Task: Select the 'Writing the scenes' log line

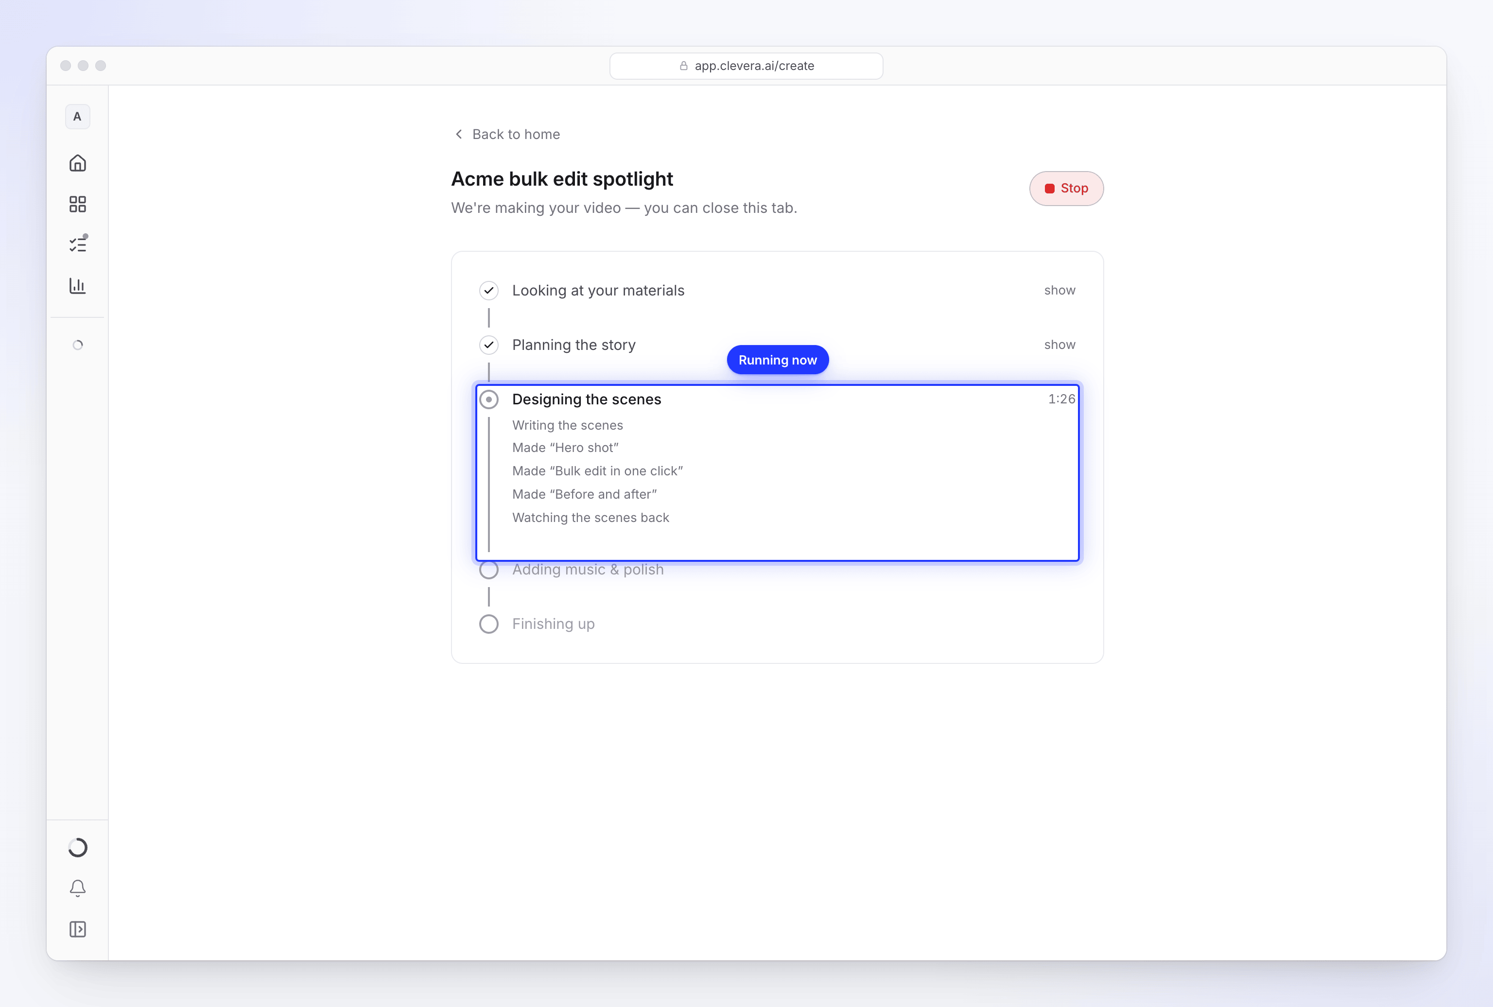Action: coord(567,425)
